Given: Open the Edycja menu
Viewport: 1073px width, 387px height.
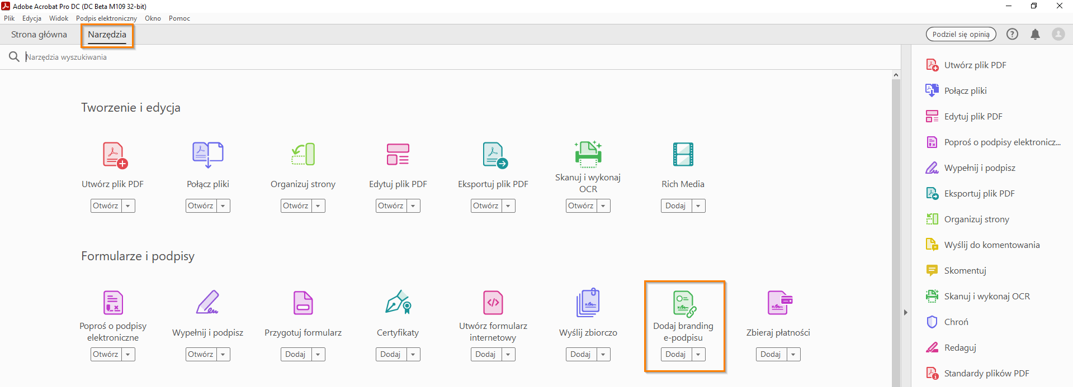Looking at the screenshot, I should [32, 18].
